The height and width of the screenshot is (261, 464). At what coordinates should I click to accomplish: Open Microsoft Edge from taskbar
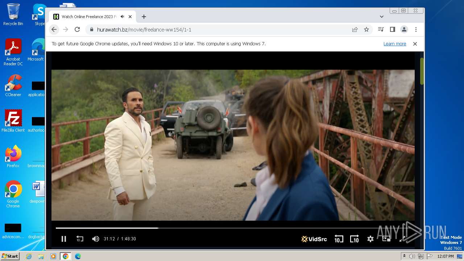(x=78, y=256)
